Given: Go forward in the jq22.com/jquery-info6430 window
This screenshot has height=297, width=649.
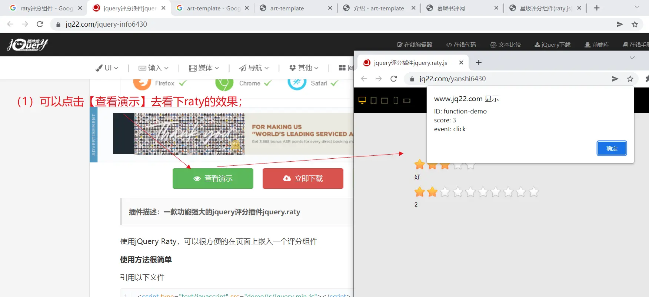Looking at the screenshot, I should [25, 24].
